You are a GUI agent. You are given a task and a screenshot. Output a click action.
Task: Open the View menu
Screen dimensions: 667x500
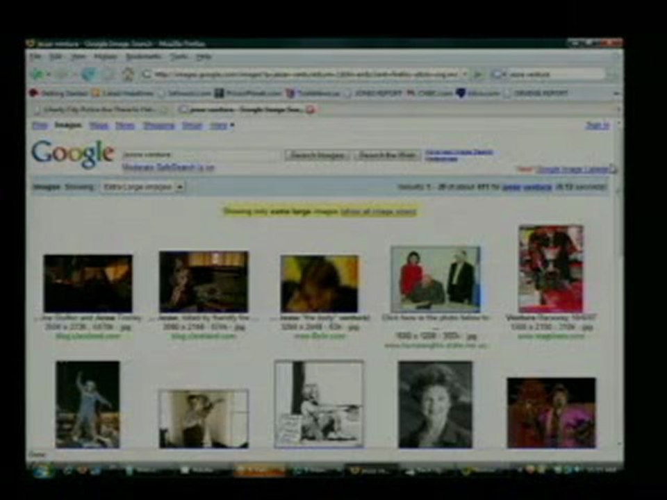pyautogui.click(x=79, y=56)
